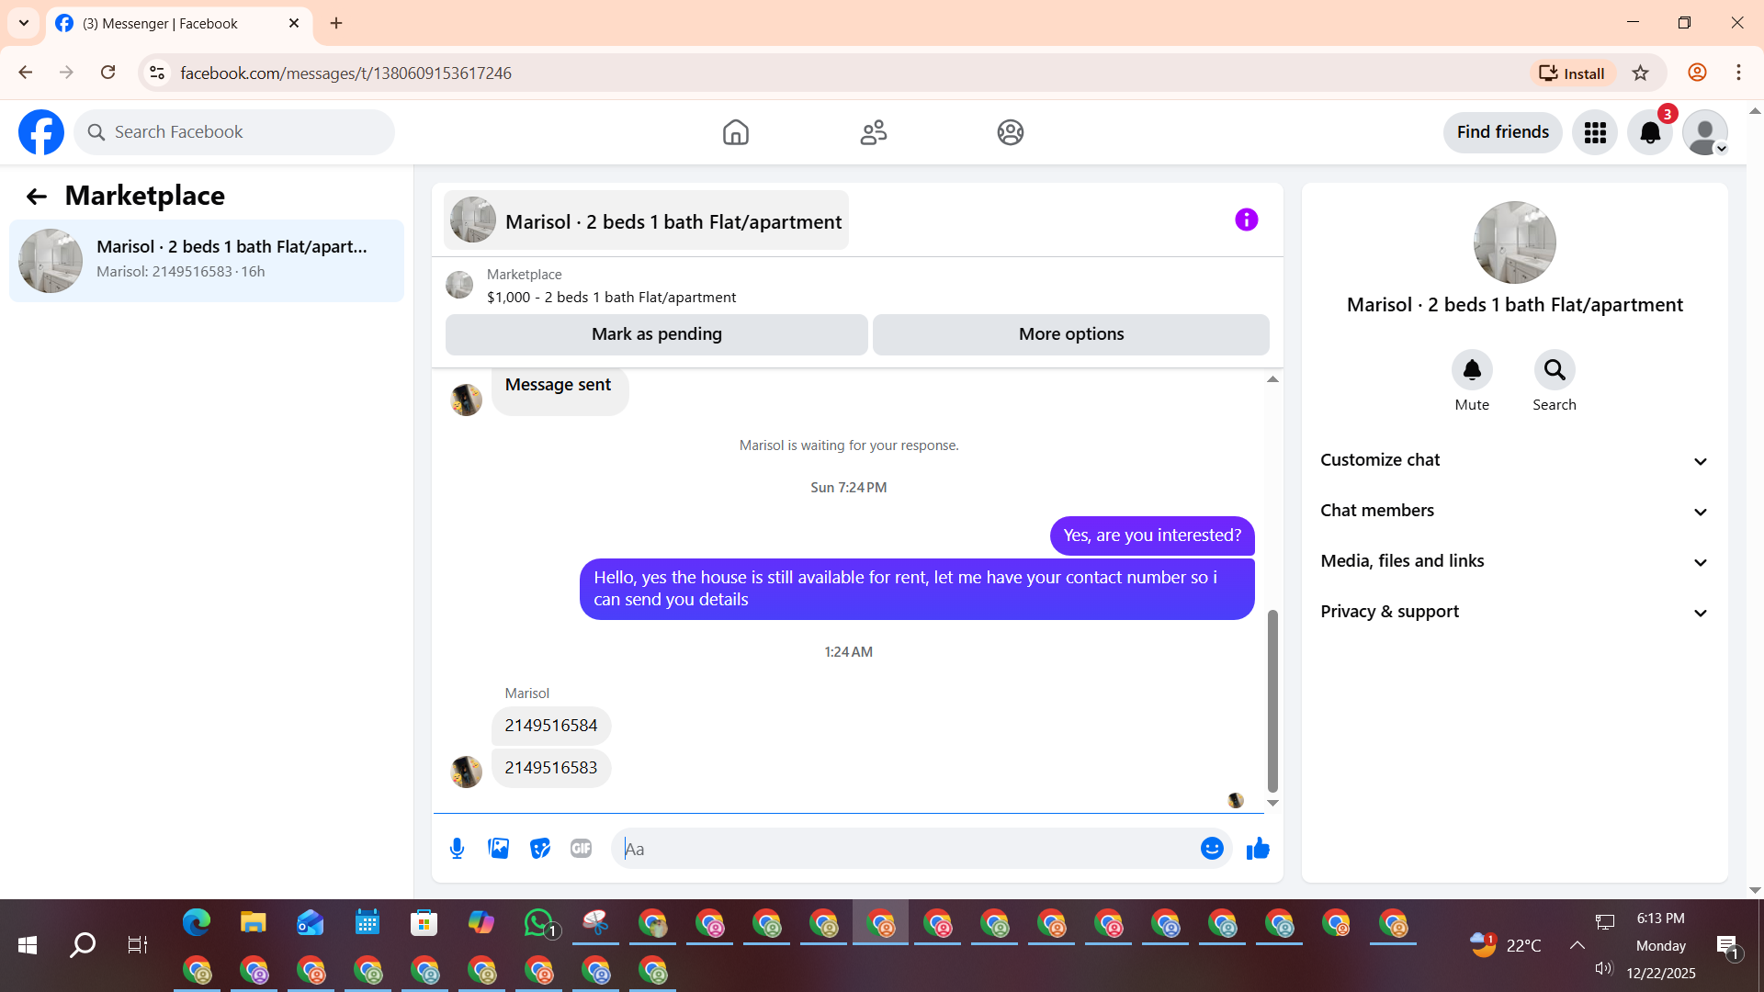Click the Mark as pending button
1764x992 pixels.
(x=656, y=334)
